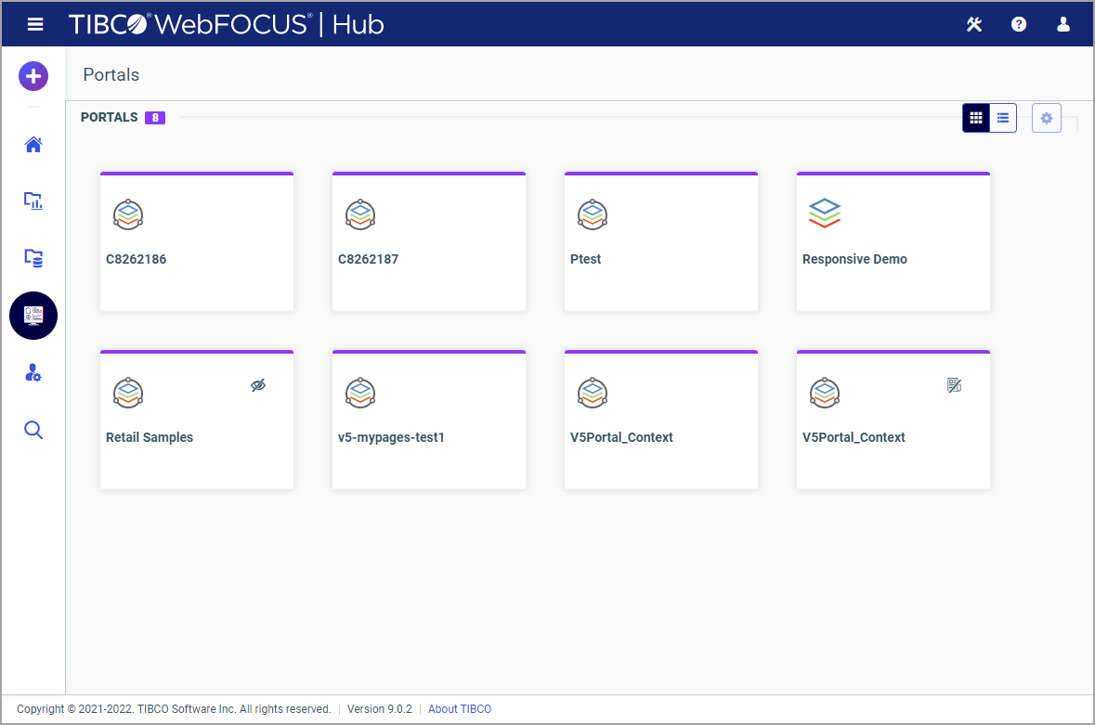Open the user profile icon
1095x725 pixels.
[1063, 24]
